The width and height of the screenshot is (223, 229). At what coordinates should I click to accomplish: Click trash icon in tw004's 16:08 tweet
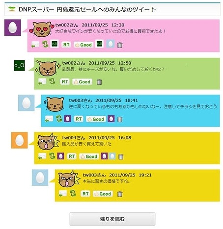coord(121,156)
